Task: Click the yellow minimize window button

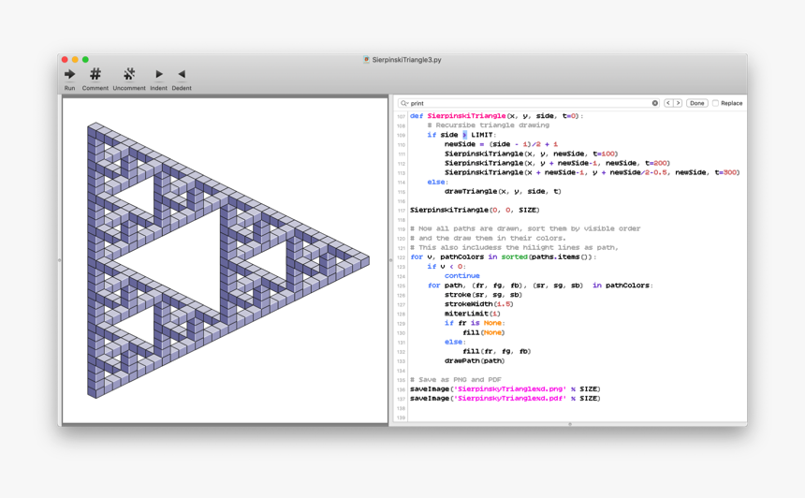Action: 75,59
